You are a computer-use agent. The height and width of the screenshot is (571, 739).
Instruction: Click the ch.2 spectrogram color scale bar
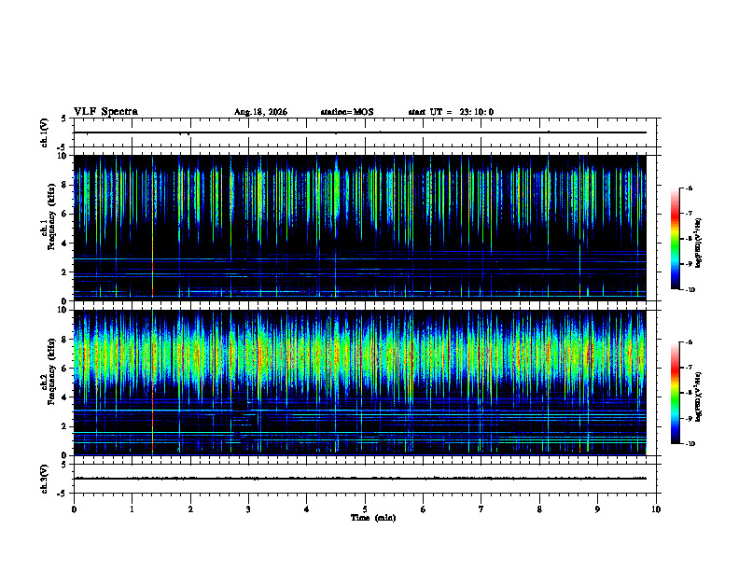pos(675,393)
